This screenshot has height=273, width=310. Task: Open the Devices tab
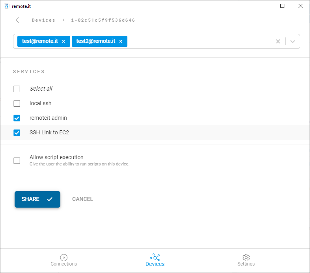(155, 260)
